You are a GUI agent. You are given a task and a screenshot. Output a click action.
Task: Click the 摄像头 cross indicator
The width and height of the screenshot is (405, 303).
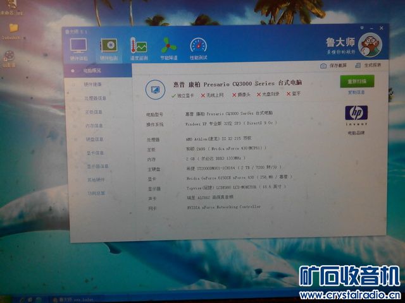pos(241,95)
